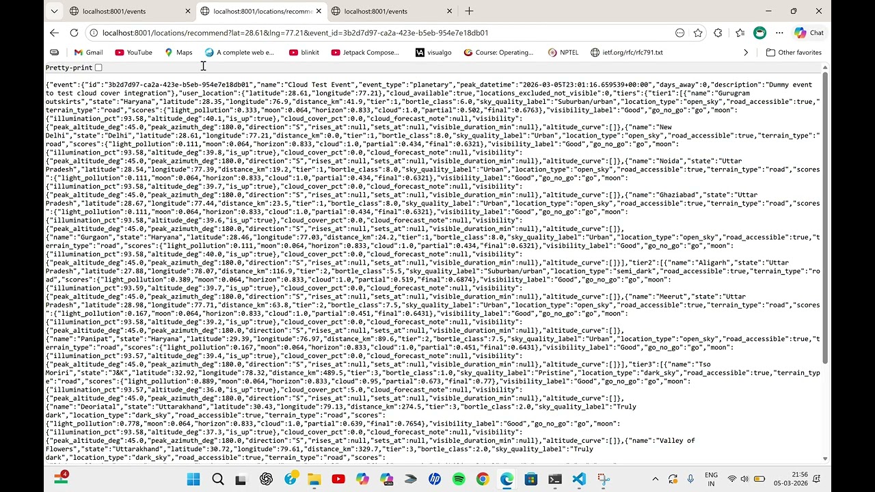
Task: Open Microsoft 365 Copilot taskbar icon
Action: (x=386, y=479)
